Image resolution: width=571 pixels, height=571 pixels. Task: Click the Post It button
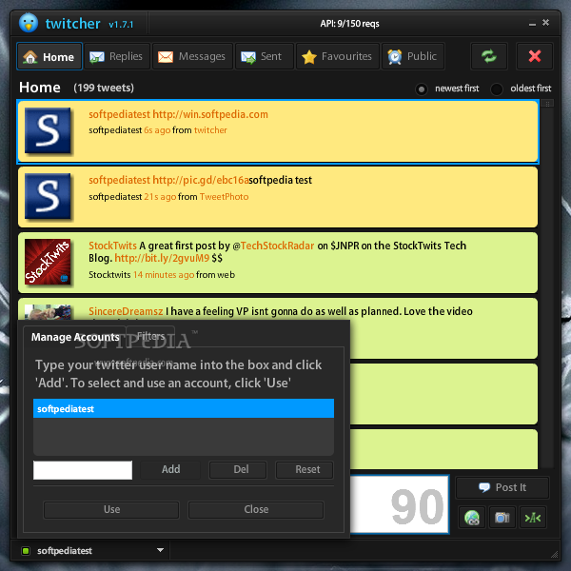[502, 487]
